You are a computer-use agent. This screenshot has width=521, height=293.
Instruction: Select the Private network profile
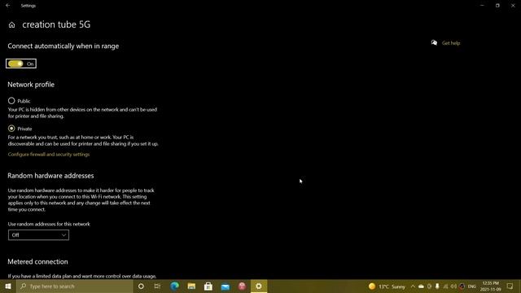tap(11, 129)
